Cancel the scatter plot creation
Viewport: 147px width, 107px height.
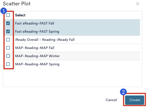[x=111, y=100]
